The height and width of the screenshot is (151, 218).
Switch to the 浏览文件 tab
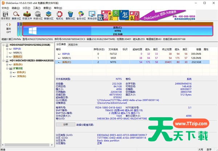(x=73, y=45)
